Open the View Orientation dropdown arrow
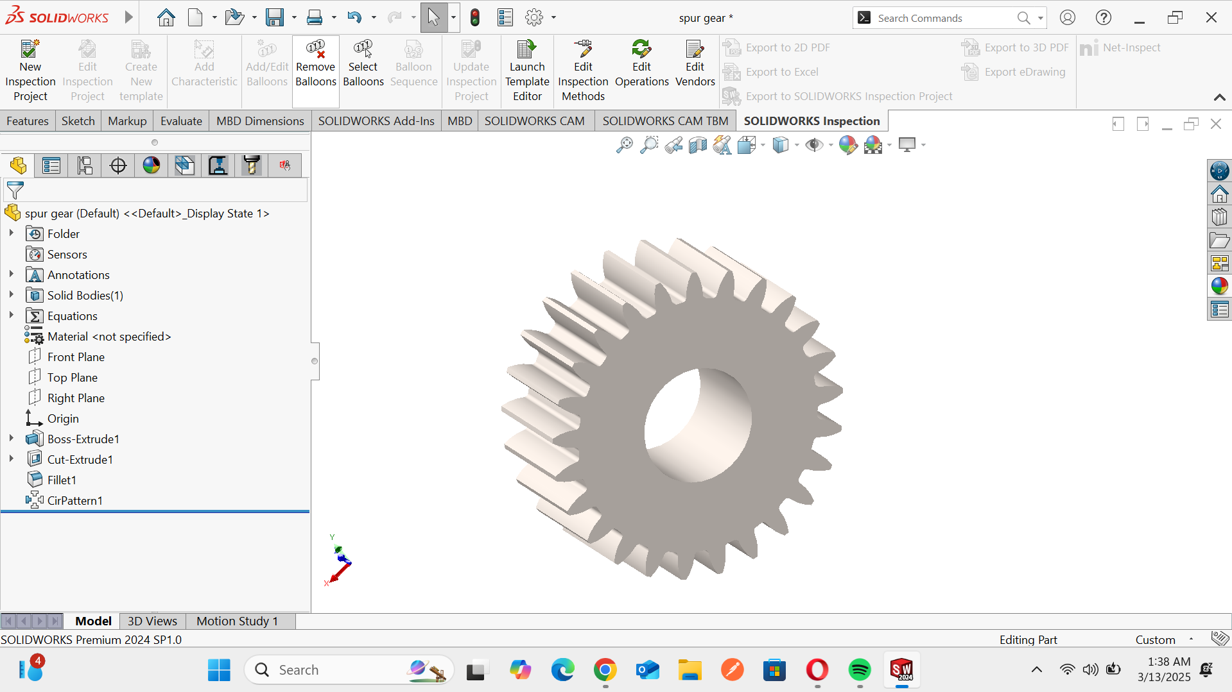The width and height of the screenshot is (1232, 692). 763,145
